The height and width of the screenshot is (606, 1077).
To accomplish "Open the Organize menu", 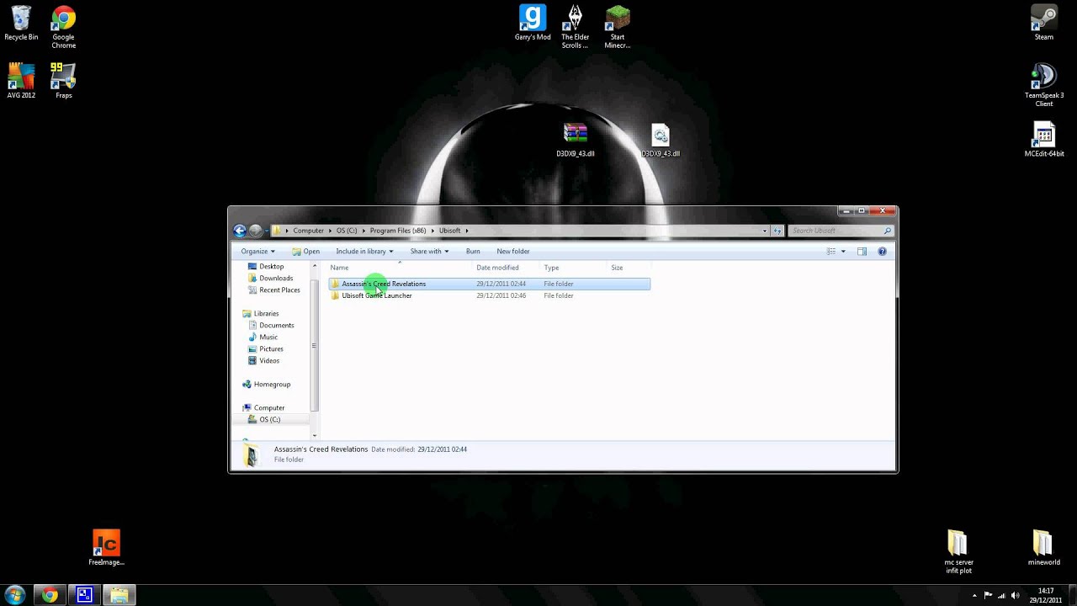I will [x=257, y=252].
